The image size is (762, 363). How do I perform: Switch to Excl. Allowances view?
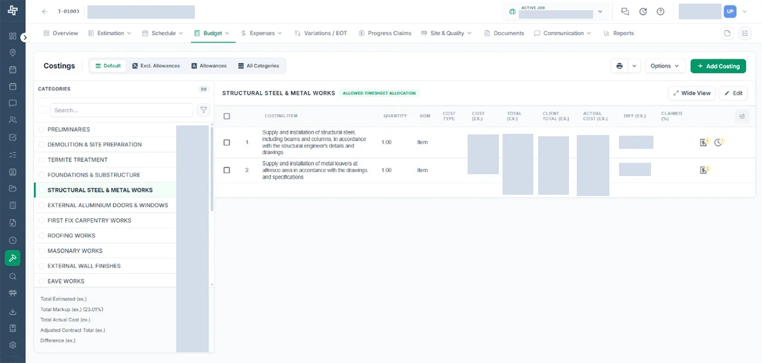(x=156, y=66)
